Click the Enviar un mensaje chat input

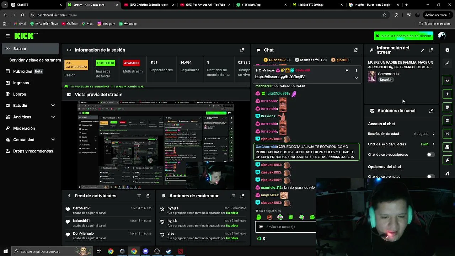[285, 227]
